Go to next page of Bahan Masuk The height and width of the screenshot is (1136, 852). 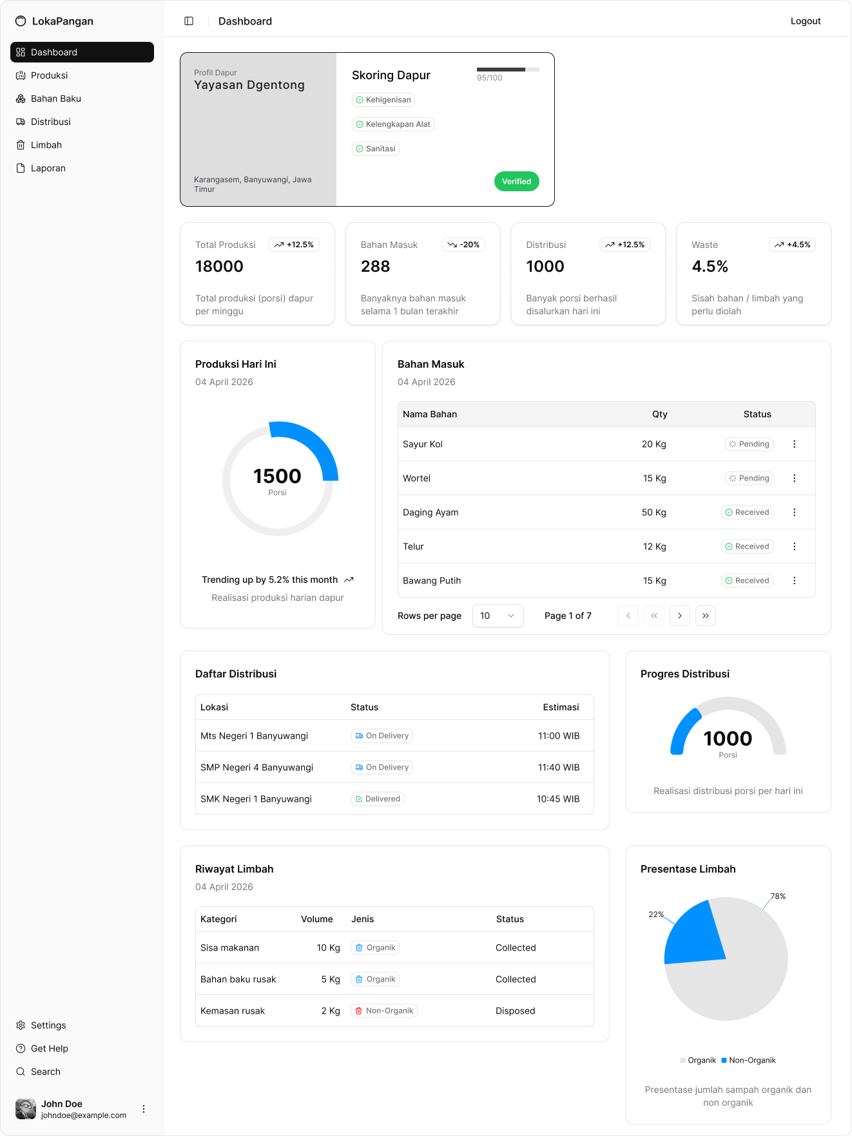click(x=680, y=616)
